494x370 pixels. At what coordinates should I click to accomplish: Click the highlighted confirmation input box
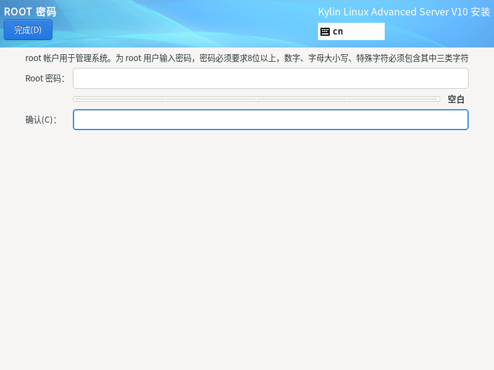(x=270, y=120)
